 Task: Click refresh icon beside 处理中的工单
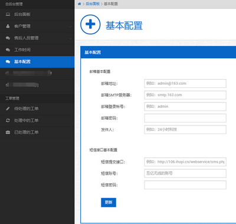tap(8, 120)
